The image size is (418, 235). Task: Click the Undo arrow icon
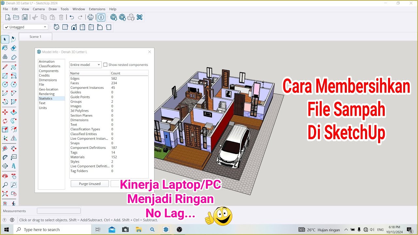coord(72,17)
